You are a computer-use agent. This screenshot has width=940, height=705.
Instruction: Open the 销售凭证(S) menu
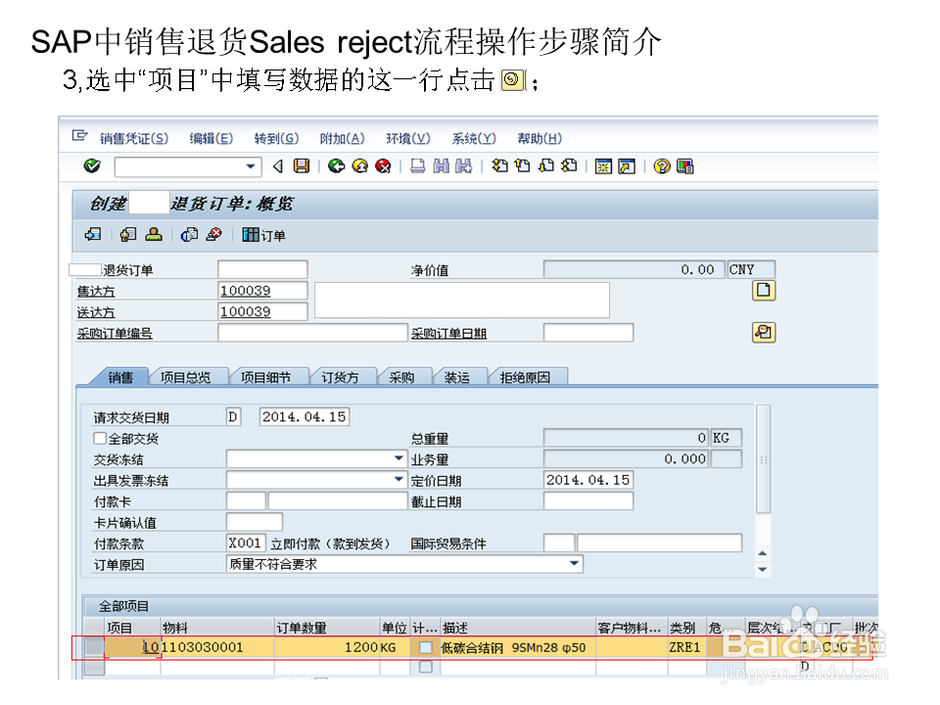point(134,138)
